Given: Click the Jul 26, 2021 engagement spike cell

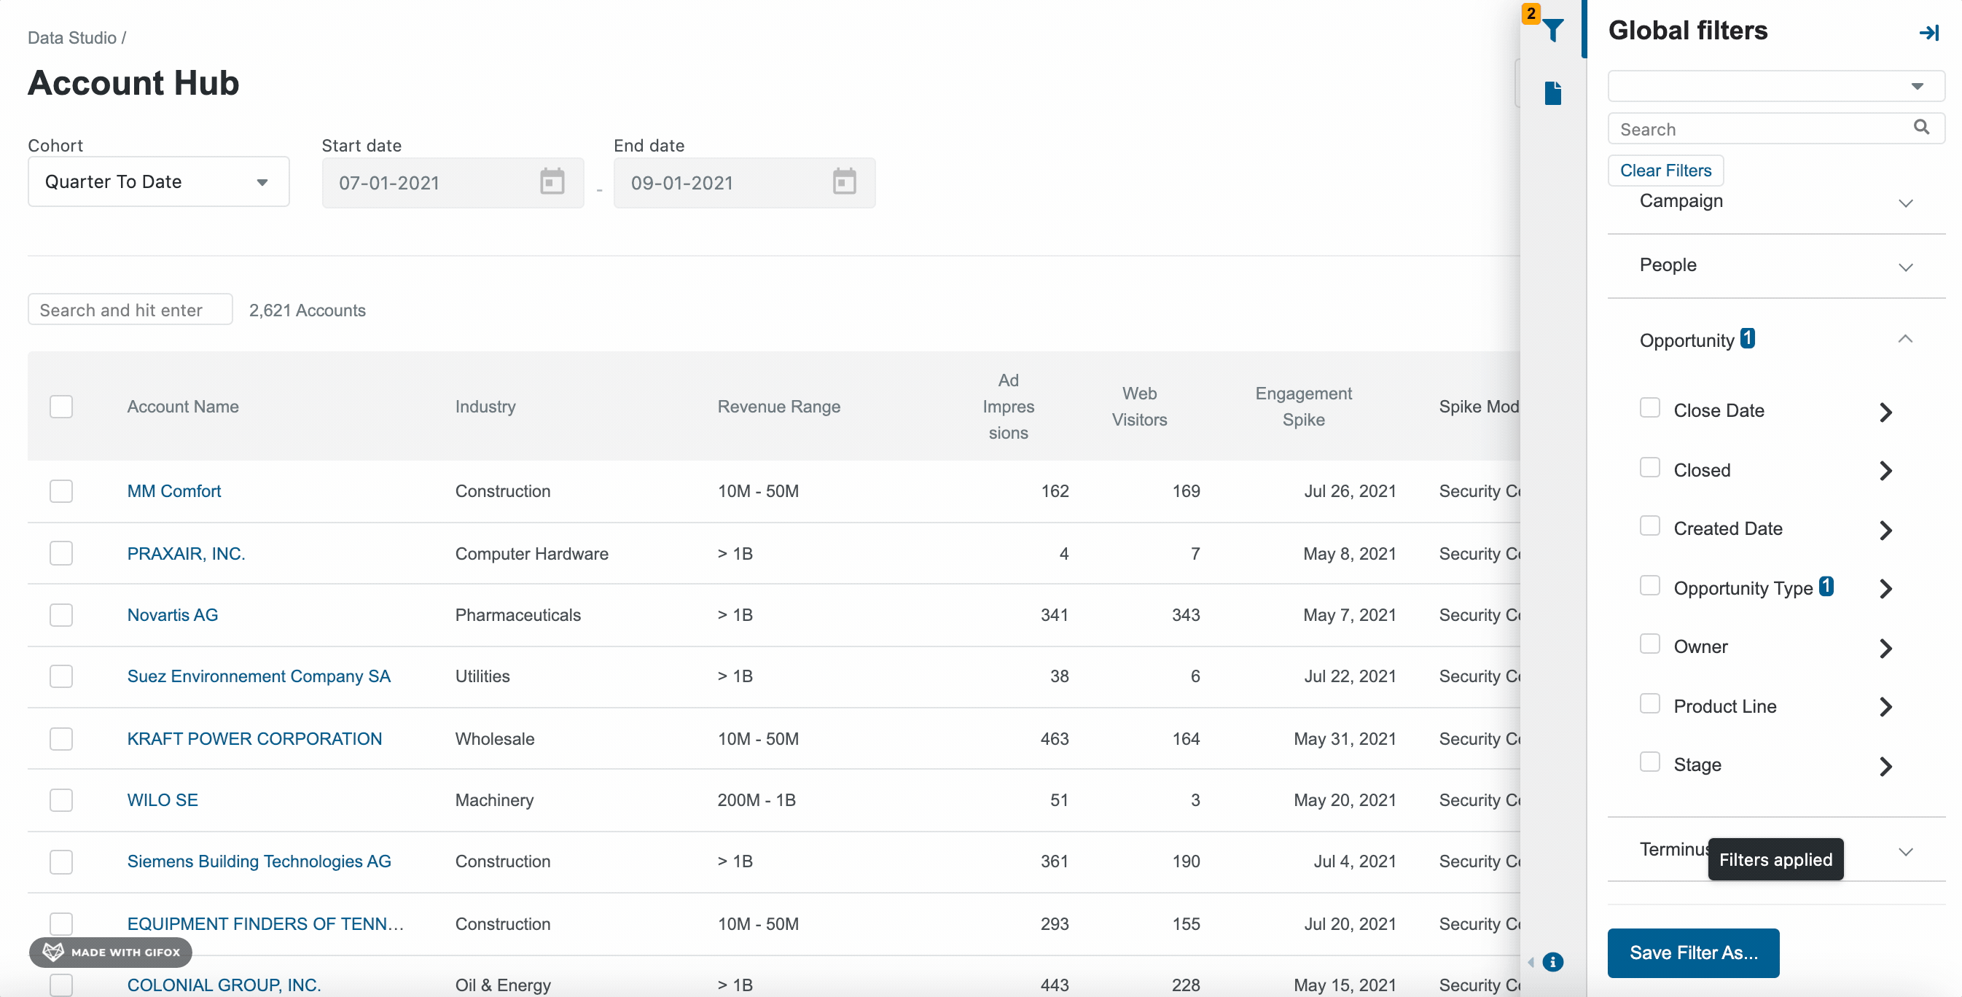Looking at the screenshot, I should coord(1350,491).
